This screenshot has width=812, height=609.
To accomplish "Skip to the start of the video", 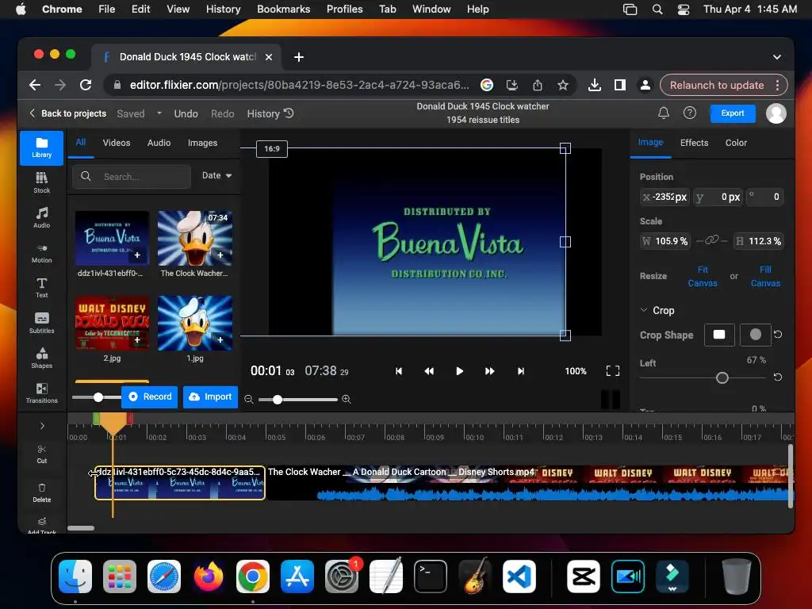I will click(399, 371).
